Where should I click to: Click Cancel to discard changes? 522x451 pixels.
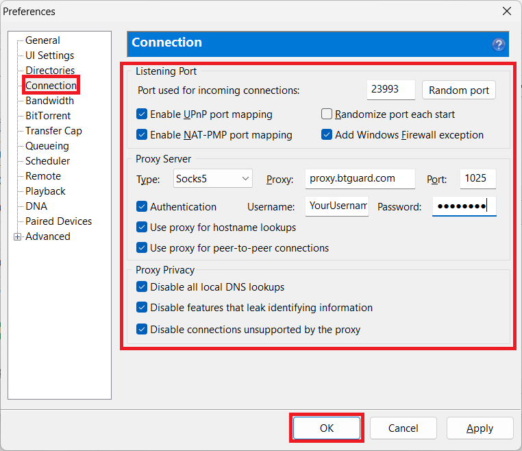pyautogui.click(x=403, y=428)
